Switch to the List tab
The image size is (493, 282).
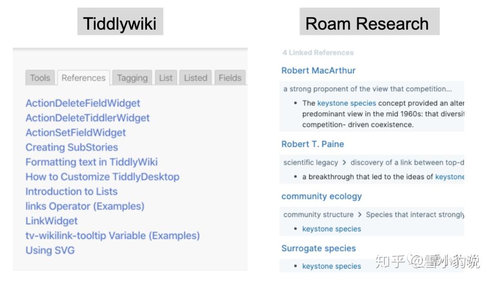[166, 78]
